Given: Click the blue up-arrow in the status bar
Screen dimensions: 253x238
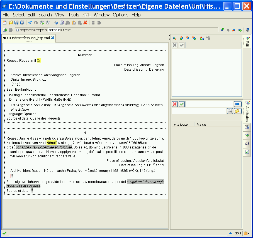Looking at the screenshot, I should pyautogui.click(x=230, y=233).
